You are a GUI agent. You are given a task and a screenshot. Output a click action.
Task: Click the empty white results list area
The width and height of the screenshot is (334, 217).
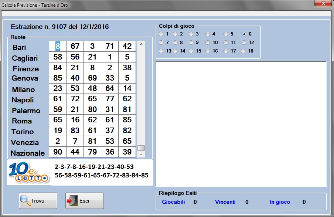[x=241, y=124]
